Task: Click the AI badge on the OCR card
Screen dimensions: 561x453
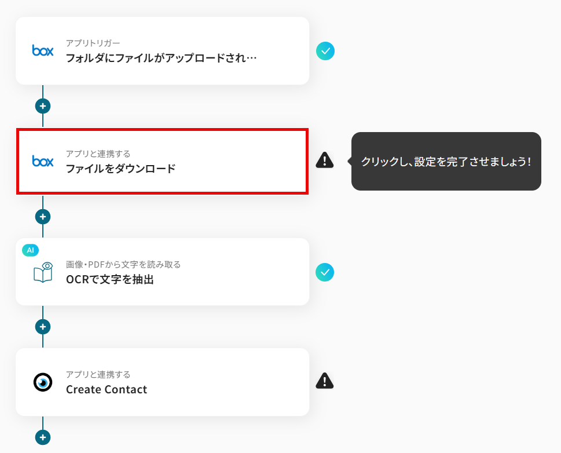Action: [x=31, y=250]
